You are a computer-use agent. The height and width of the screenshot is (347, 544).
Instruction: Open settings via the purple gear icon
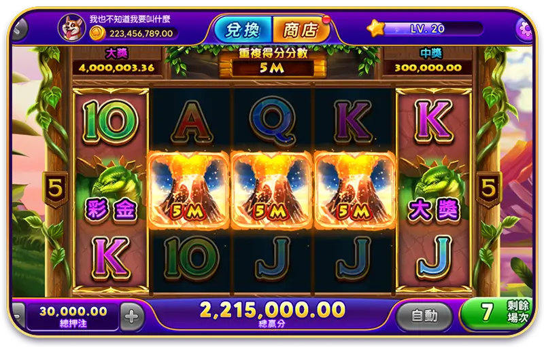coord(524,29)
